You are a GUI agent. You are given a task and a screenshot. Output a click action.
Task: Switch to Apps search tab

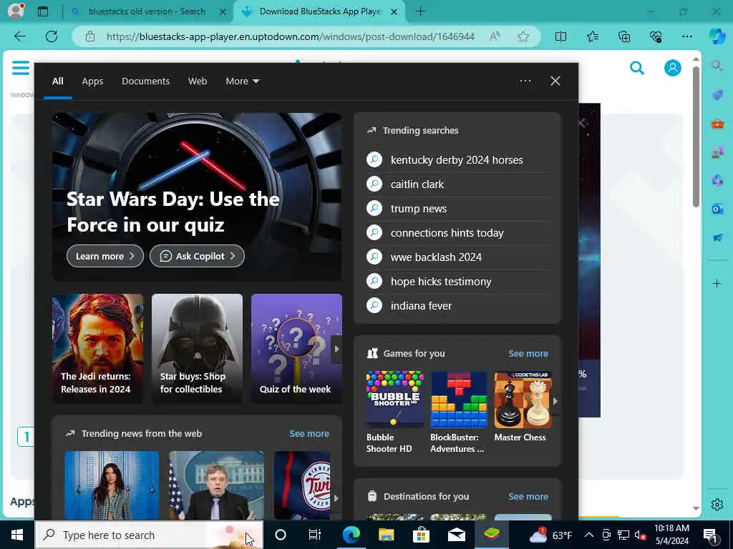pyautogui.click(x=92, y=81)
